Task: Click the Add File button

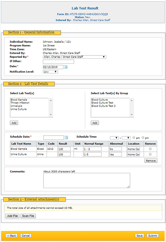Action: coord(12,216)
